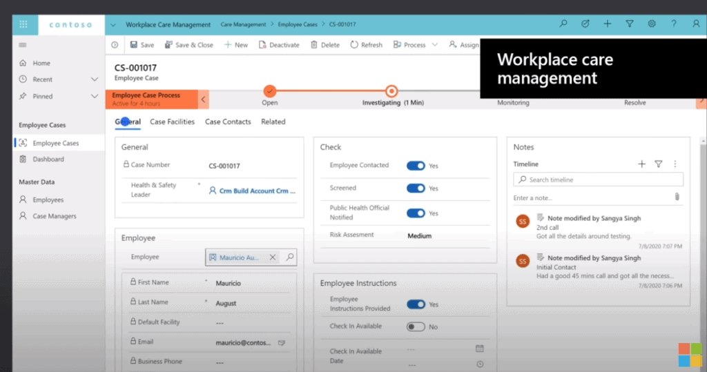Switch to the Case Facilities tab

tap(172, 121)
